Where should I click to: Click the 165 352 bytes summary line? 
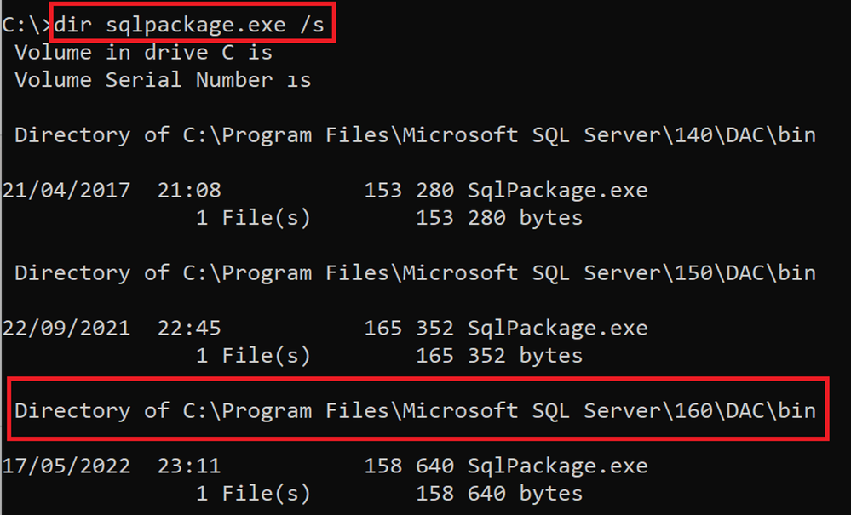pos(388,356)
